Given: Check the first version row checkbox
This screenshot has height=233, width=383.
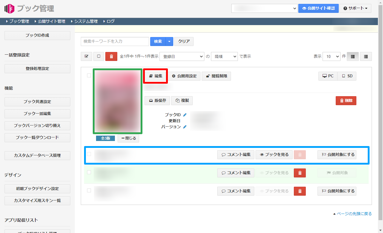Looking at the screenshot, I should tap(89, 154).
